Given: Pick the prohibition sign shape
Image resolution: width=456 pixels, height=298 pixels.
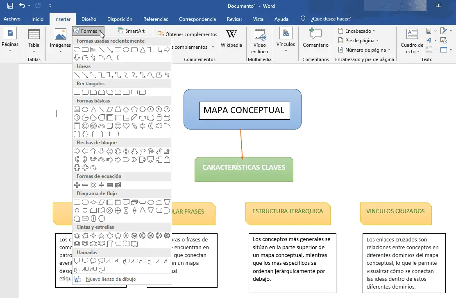Looking at the screenshot, I should pyautogui.click(x=93, y=126).
